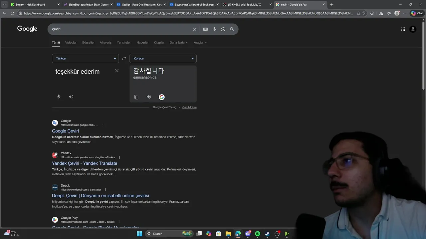This screenshot has width=426, height=239.
Task: Switch to the 'Haberler' search tab
Action: coord(142,42)
